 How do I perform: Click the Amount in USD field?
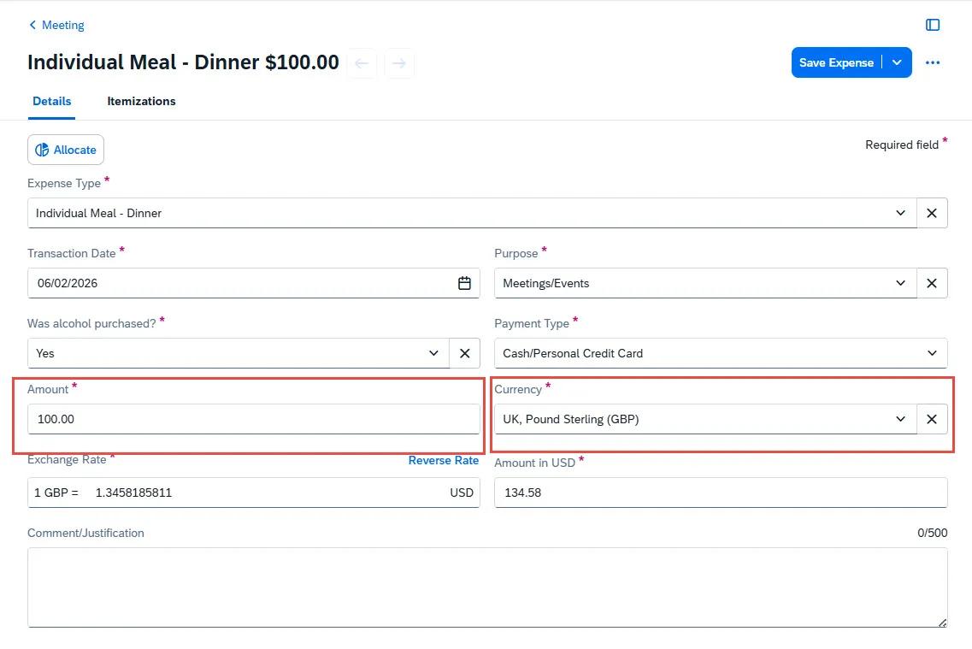tap(721, 493)
